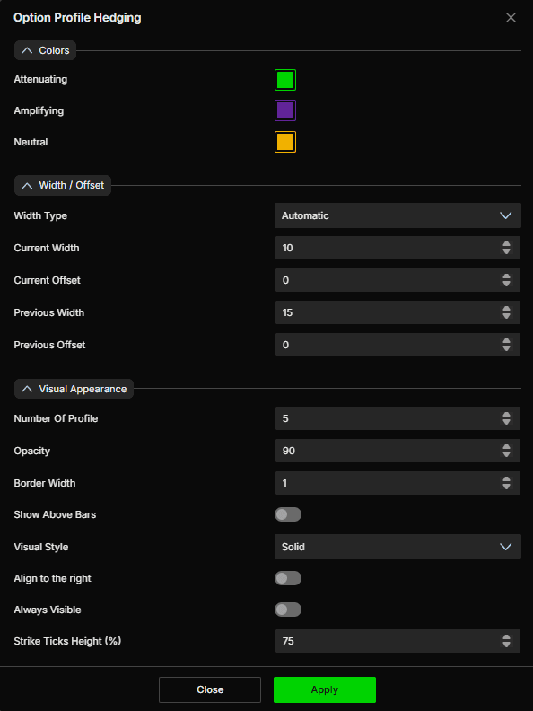Screen dimensions: 533x711
Task: Click the Previous Offset input field
Action: point(398,345)
